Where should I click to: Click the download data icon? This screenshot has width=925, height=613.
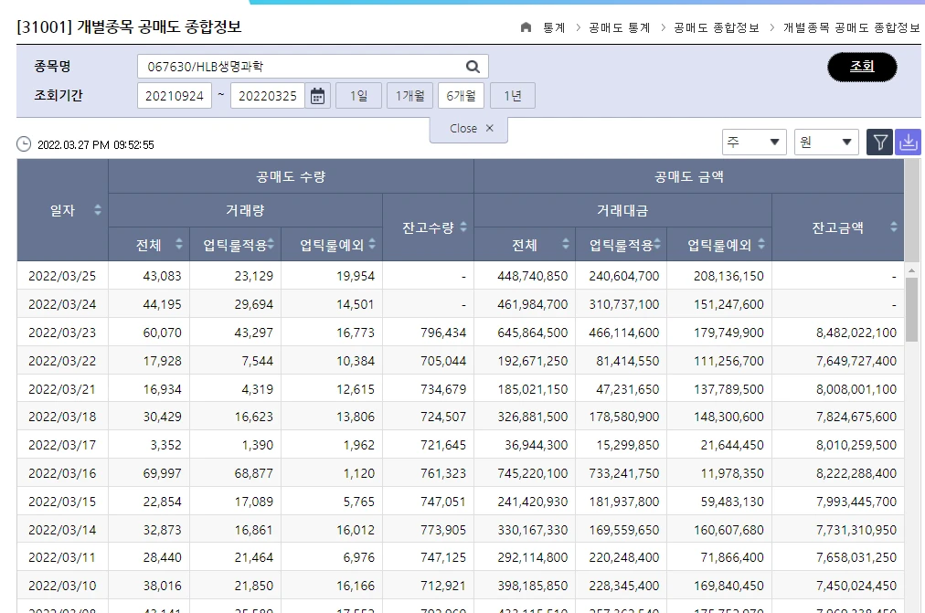coord(909,143)
